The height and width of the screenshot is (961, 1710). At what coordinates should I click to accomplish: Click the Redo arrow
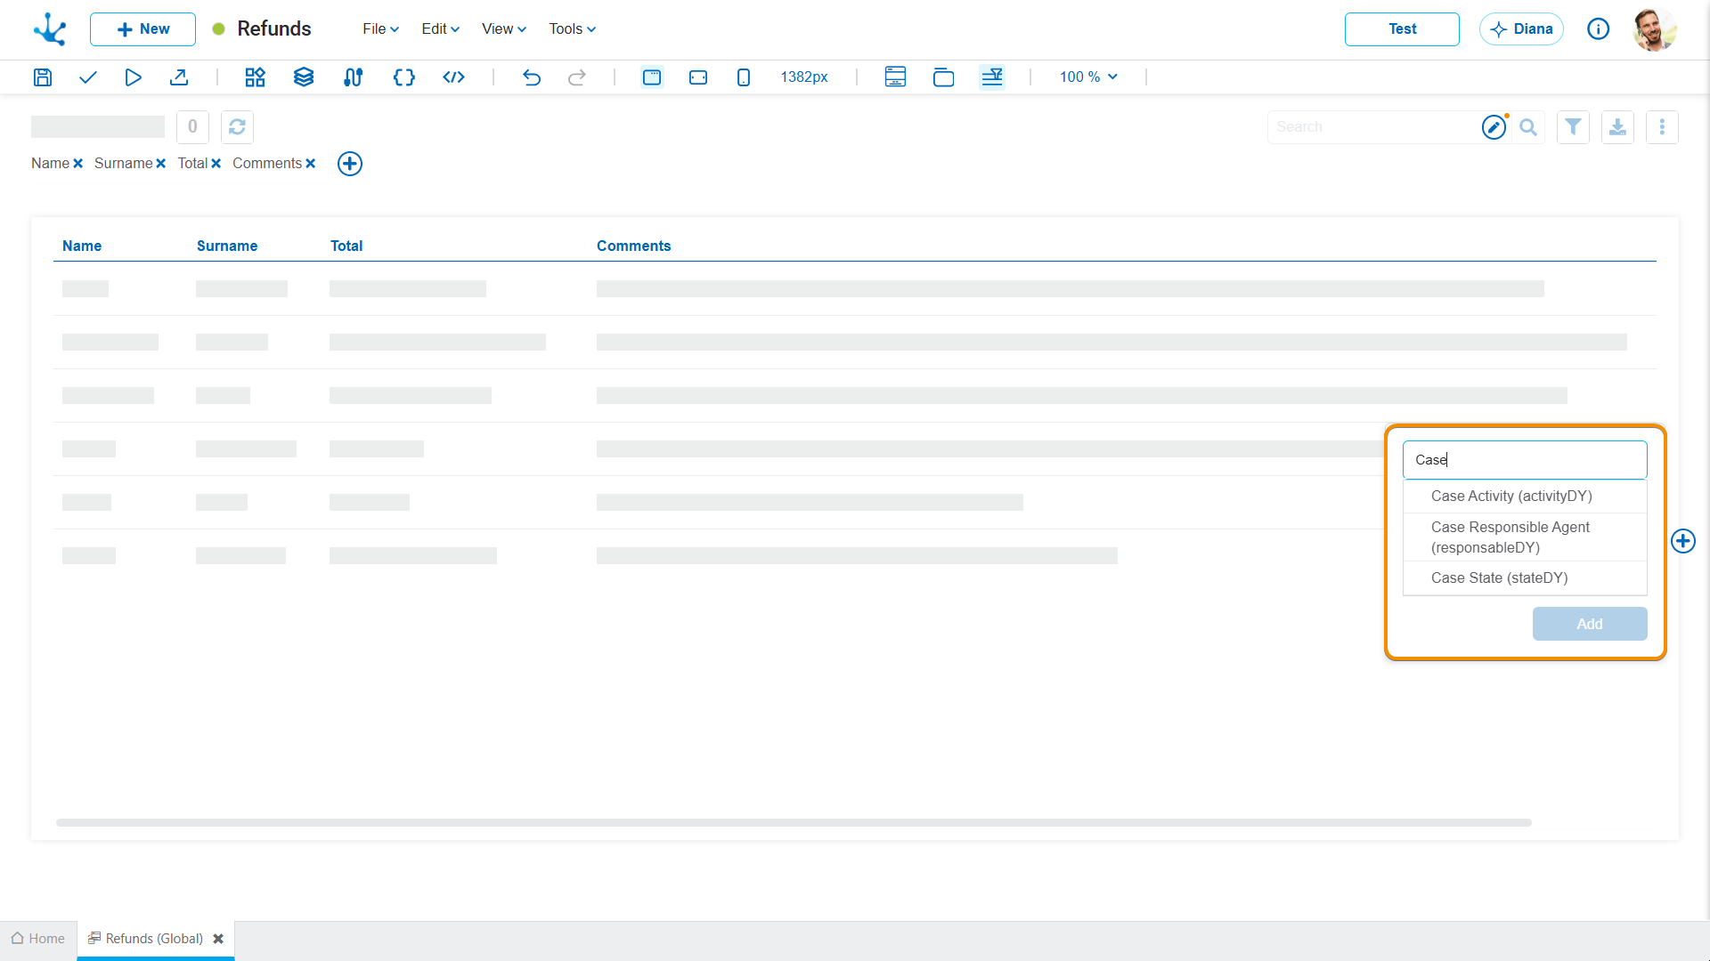pyautogui.click(x=577, y=77)
